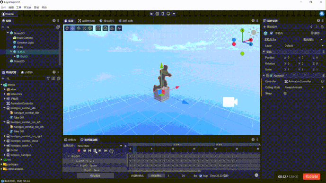Select the move tool in scene toolbar
The width and height of the screenshot is (326, 183).
tap(72, 28)
